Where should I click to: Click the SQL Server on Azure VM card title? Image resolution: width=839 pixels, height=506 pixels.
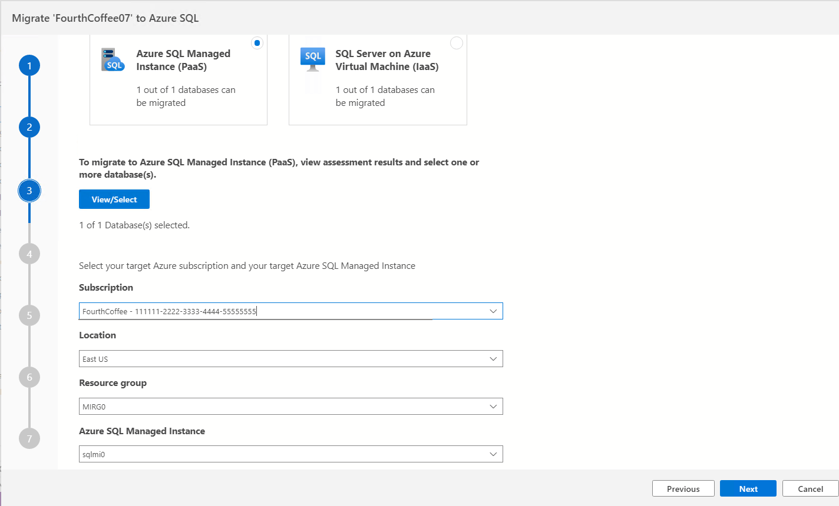(387, 60)
